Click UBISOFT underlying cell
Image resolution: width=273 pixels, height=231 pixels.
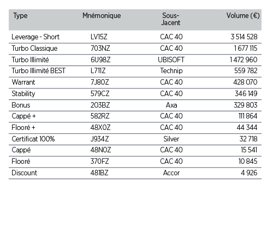click(x=171, y=60)
